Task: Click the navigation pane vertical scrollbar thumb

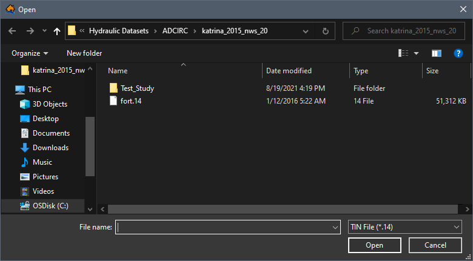Action: (90, 147)
